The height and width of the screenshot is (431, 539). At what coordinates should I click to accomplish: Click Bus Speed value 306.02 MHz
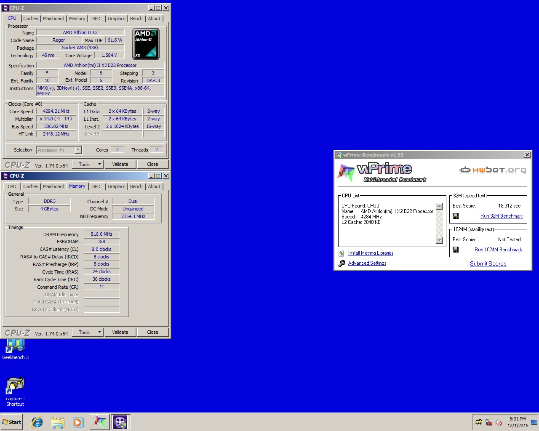(x=56, y=126)
